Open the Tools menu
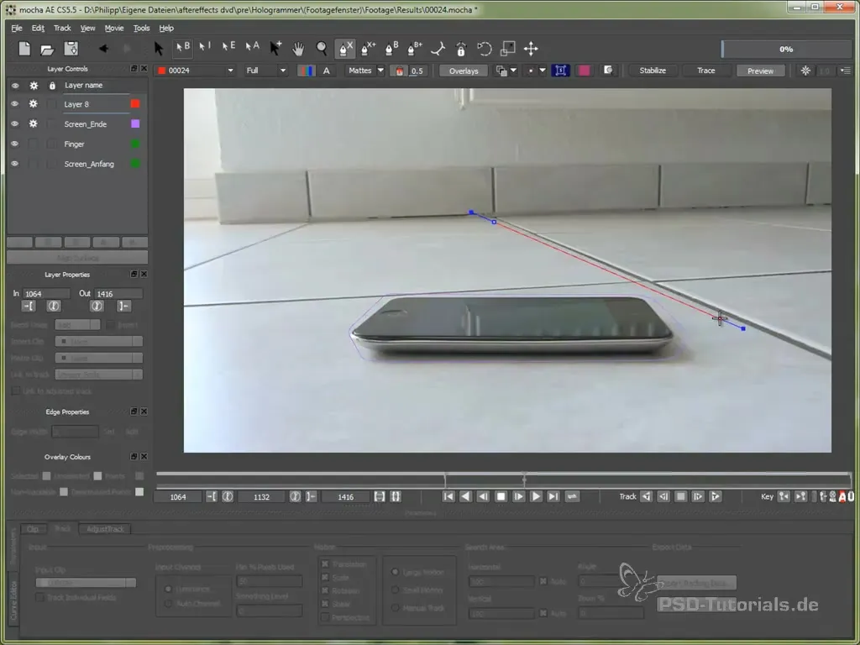 pos(141,28)
